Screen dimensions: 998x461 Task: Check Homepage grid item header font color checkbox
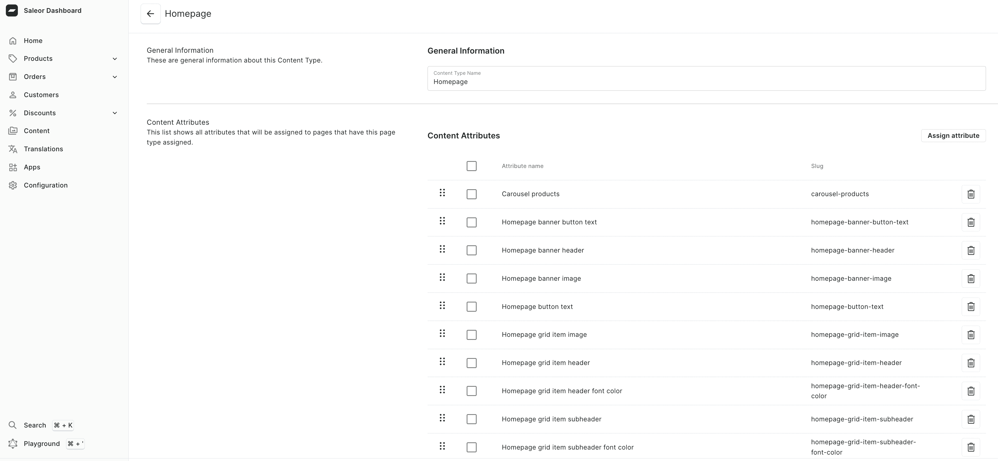pos(471,391)
